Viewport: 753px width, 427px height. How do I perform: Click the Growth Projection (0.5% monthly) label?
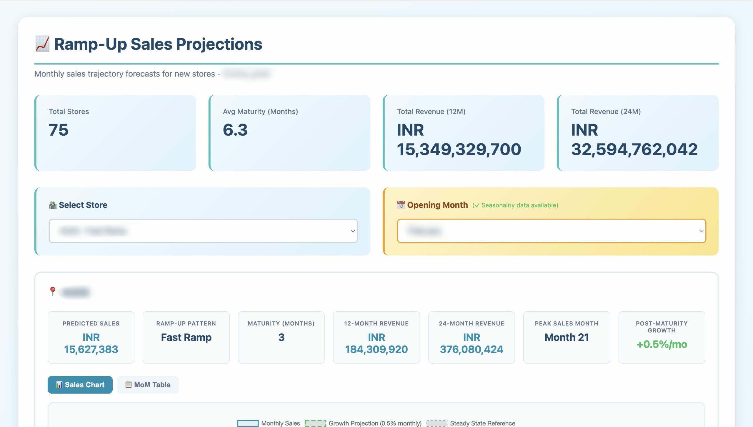click(x=375, y=423)
